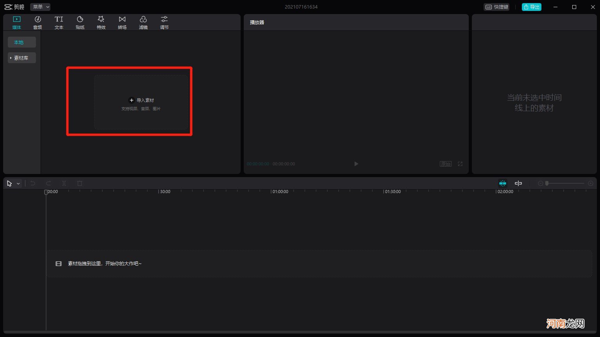This screenshot has height=337, width=600.
Task: Toggle timeline auto-snap magnet icon
Action: click(x=503, y=183)
